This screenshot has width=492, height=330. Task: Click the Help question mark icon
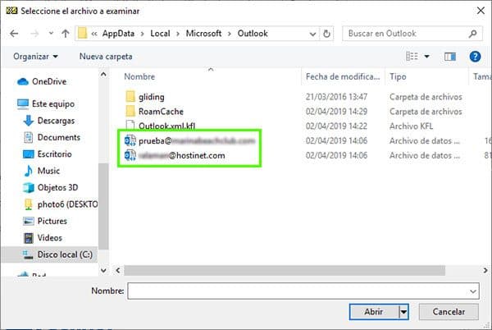click(474, 57)
